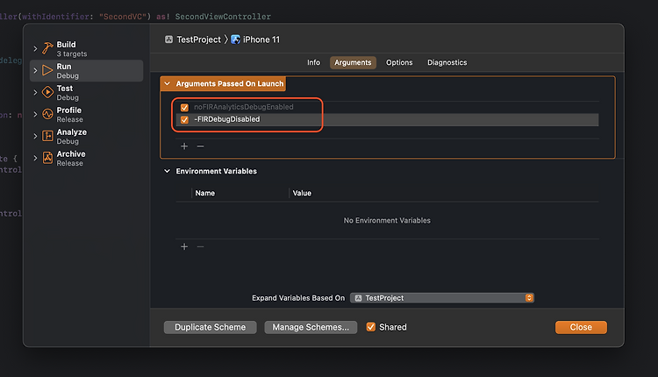Select the Test Debug action
This screenshot has height=377, width=658.
click(87, 92)
